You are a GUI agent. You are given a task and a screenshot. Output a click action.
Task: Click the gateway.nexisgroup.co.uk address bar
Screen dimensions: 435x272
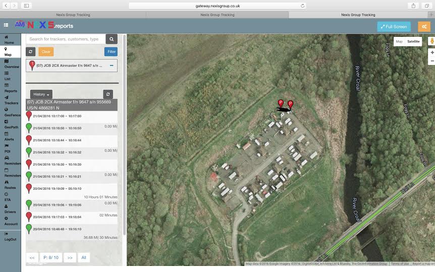coord(217,6)
